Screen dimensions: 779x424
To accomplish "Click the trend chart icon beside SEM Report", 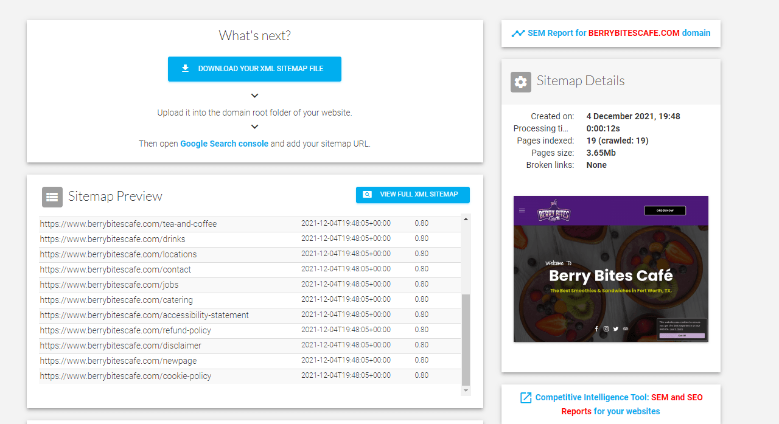I will point(518,33).
